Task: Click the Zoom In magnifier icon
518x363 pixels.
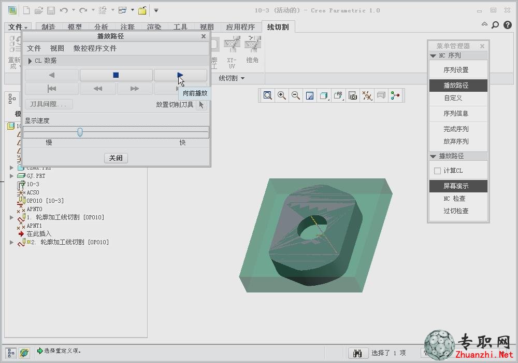Action: [282, 96]
